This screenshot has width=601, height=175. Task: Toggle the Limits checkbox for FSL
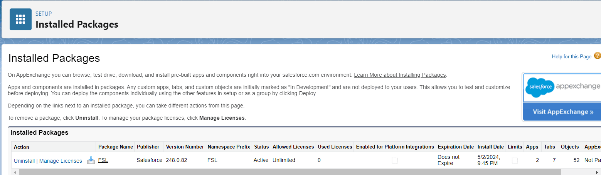pos(515,160)
